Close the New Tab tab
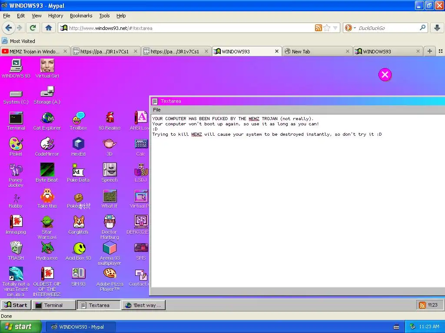The image size is (445, 333). coord(347,51)
